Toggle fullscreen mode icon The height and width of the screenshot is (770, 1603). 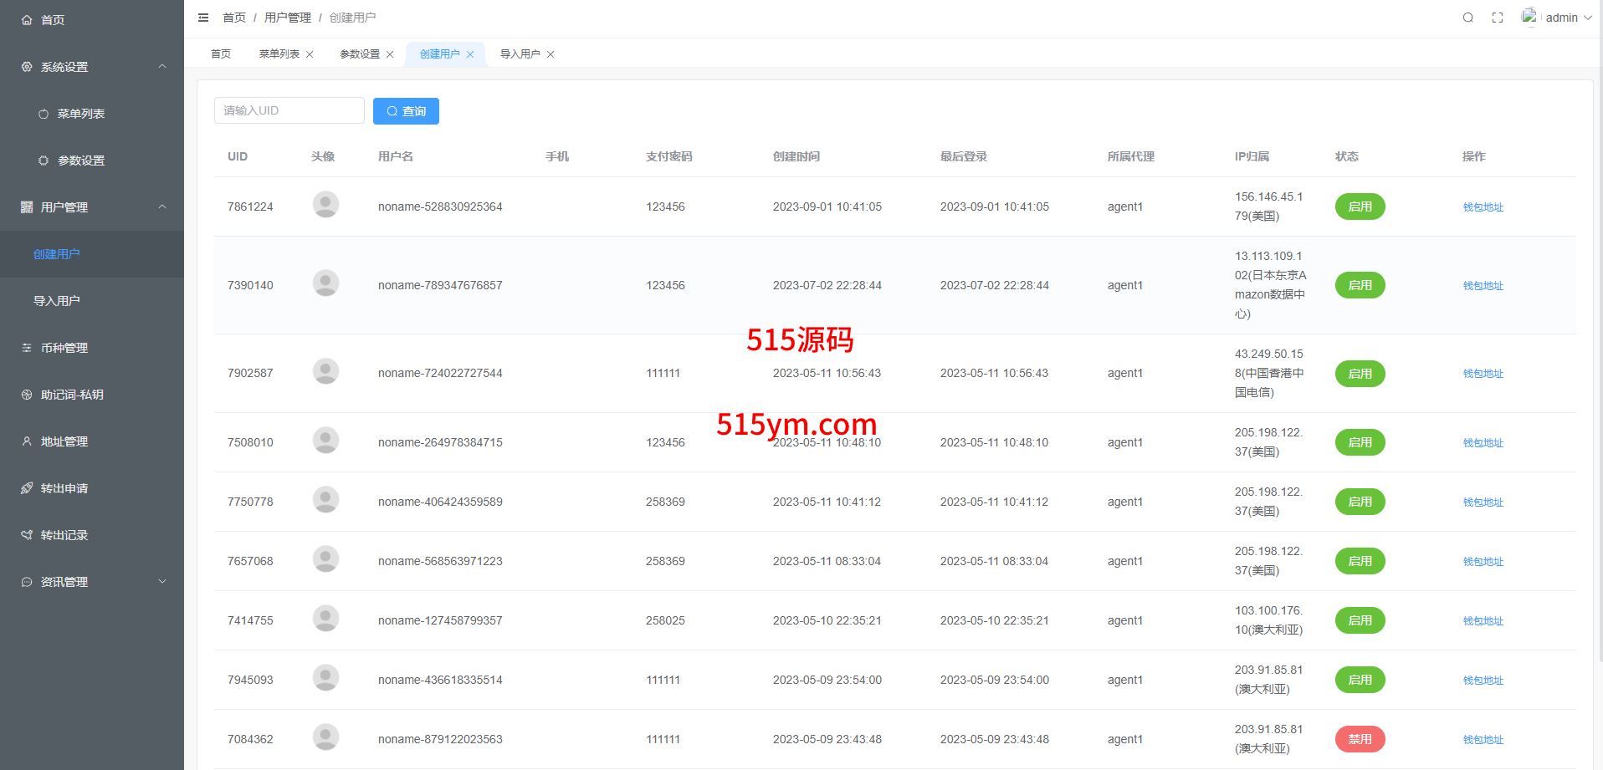point(1498,18)
